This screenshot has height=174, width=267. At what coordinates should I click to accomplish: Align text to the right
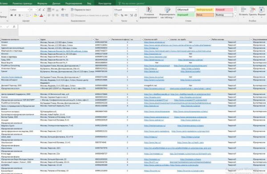(57, 15)
